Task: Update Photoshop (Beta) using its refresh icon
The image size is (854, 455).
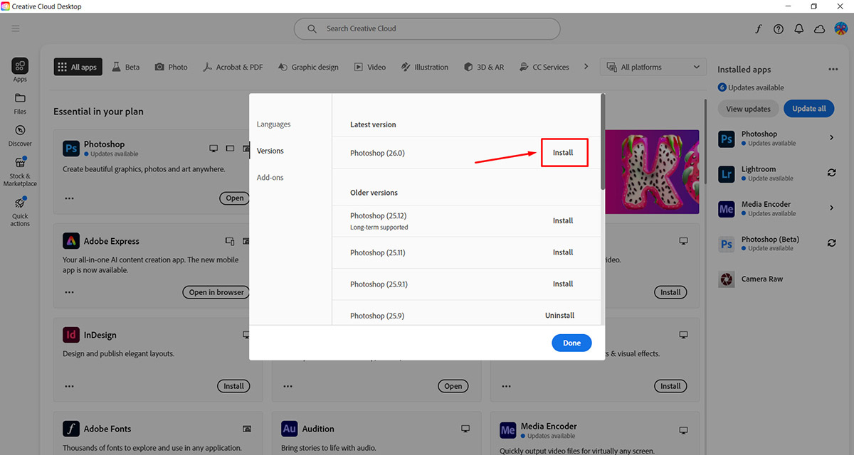Action: (831, 243)
